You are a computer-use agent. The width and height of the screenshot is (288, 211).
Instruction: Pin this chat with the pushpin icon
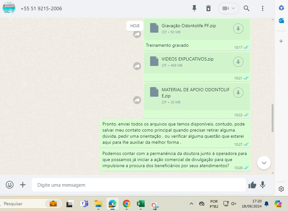[x=194, y=8]
